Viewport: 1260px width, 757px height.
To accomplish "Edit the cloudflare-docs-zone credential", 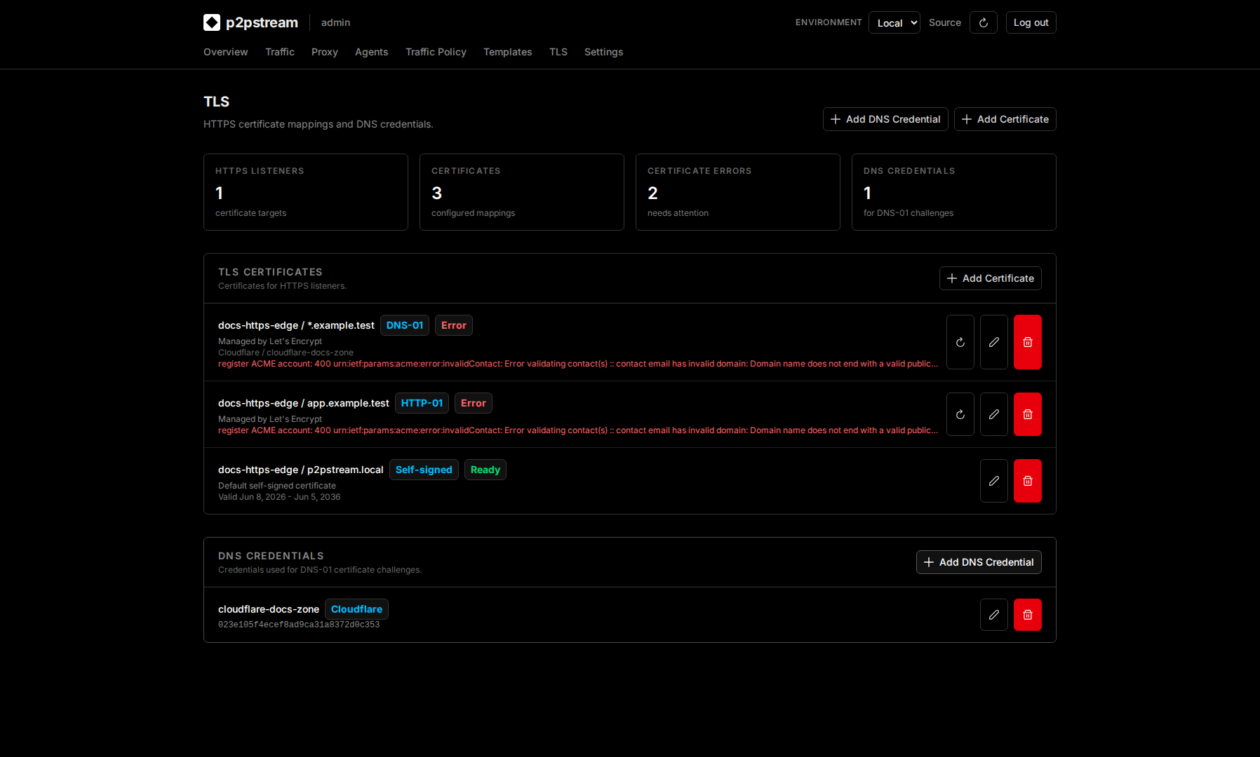I will pyautogui.click(x=994, y=615).
